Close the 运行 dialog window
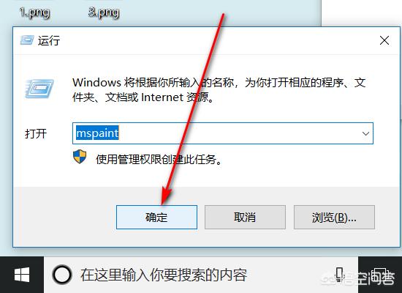Viewport: 402px width, 293px height. coord(384,40)
